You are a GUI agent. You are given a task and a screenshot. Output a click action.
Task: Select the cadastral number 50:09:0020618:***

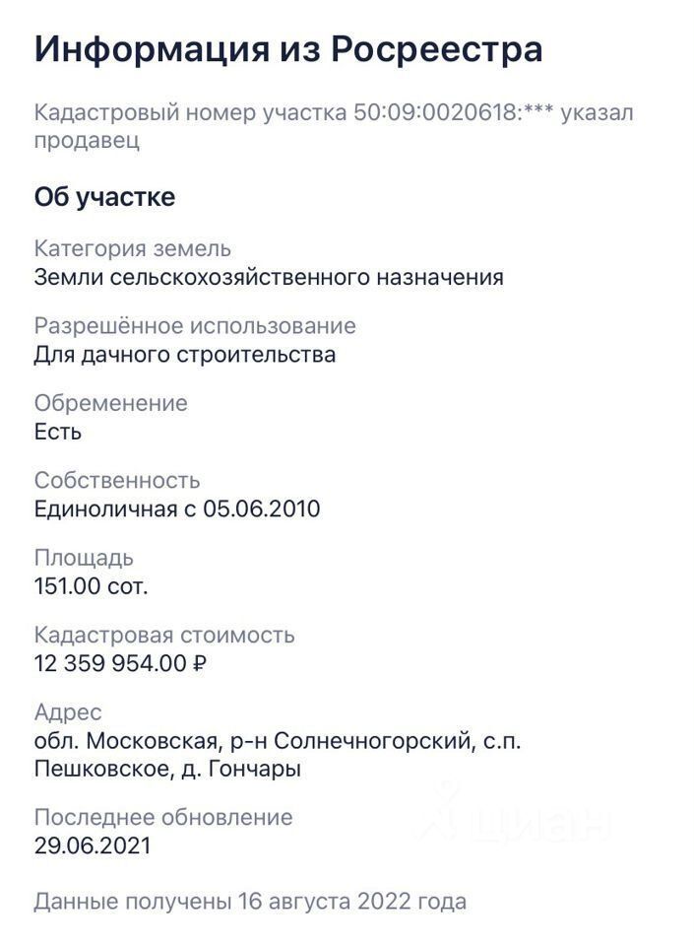[x=453, y=112]
